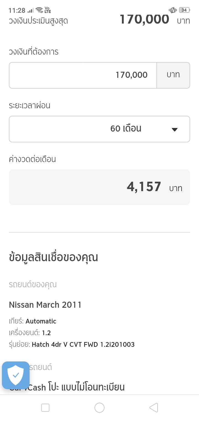Tap the Wi-Fi signal status icon
The height and width of the screenshot is (421, 199).
pyautogui.click(x=40, y=10)
